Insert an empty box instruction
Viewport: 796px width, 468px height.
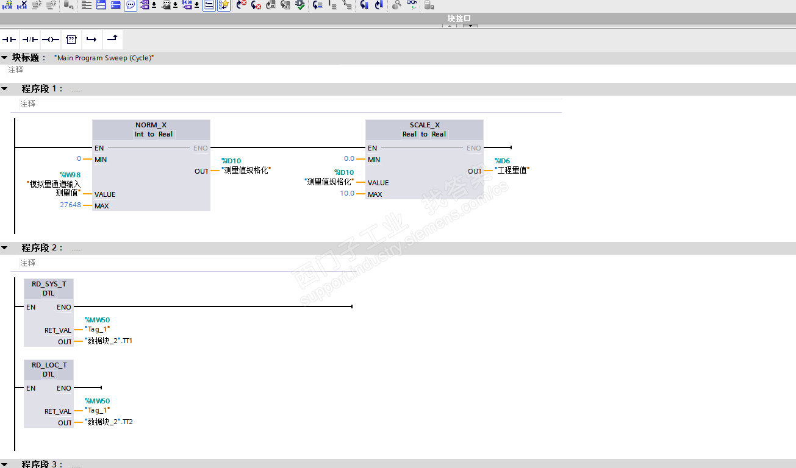pos(71,40)
